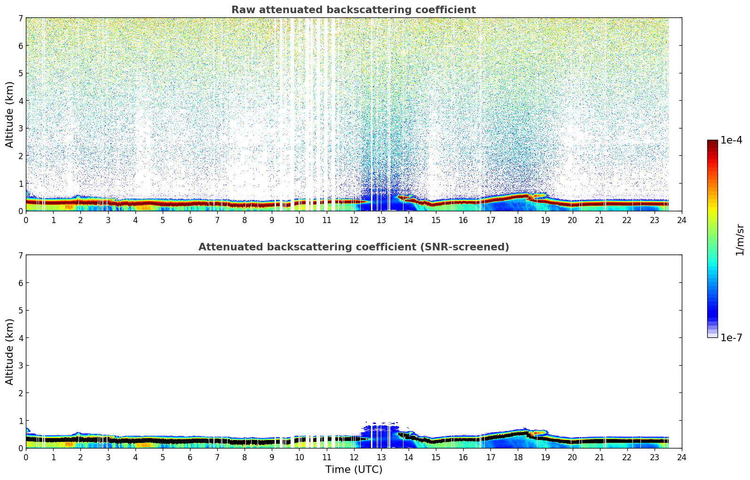Viewport: 750px width, 480px height.
Task: Select the top plot's 'Altitude (km)' label
Action: tap(10, 114)
